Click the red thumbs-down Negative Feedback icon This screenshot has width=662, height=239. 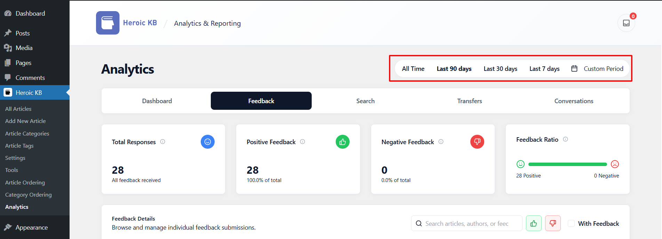point(477,142)
